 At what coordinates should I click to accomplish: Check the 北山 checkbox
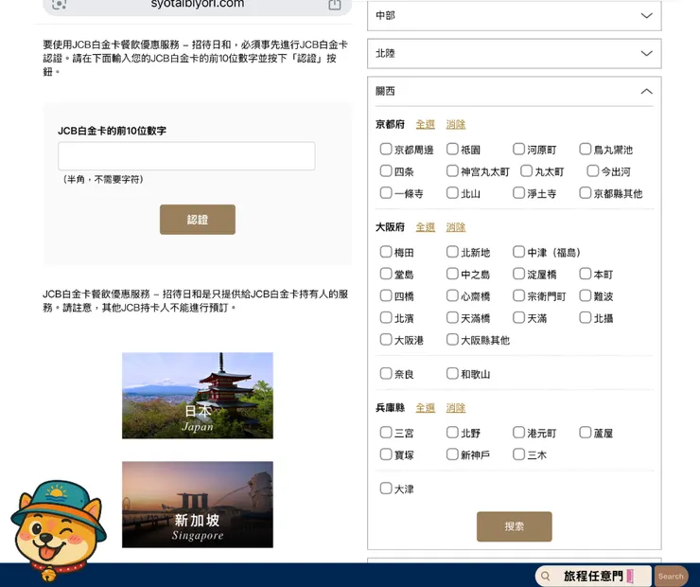452,192
